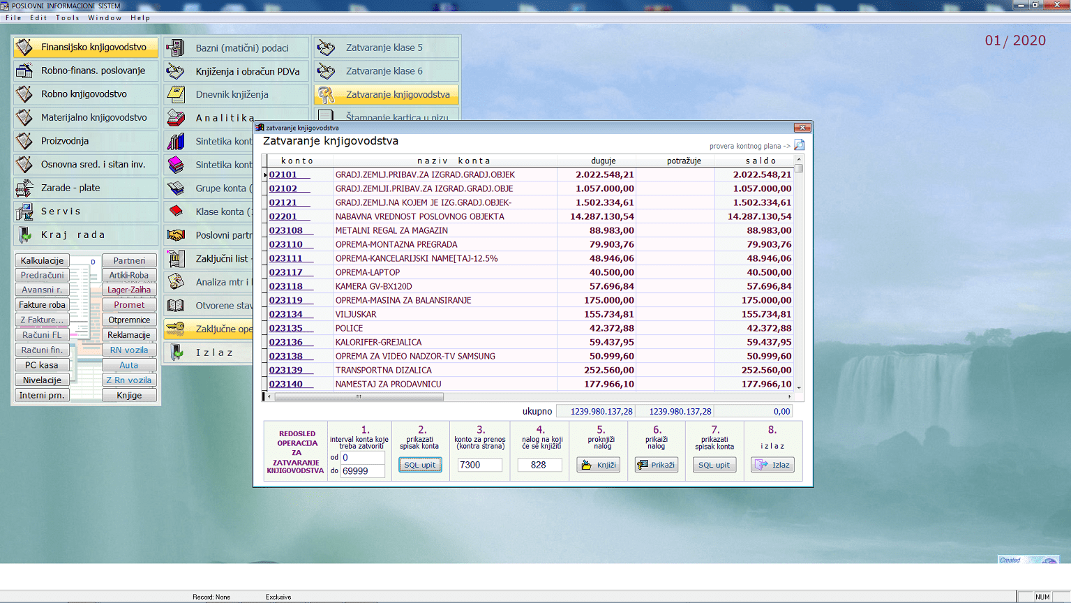Click the Nivelacije button
The image size is (1071, 603).
pyautogui.click(x=42, y=380)
